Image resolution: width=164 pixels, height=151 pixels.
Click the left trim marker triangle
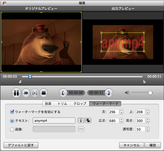(x=20, y=82)
